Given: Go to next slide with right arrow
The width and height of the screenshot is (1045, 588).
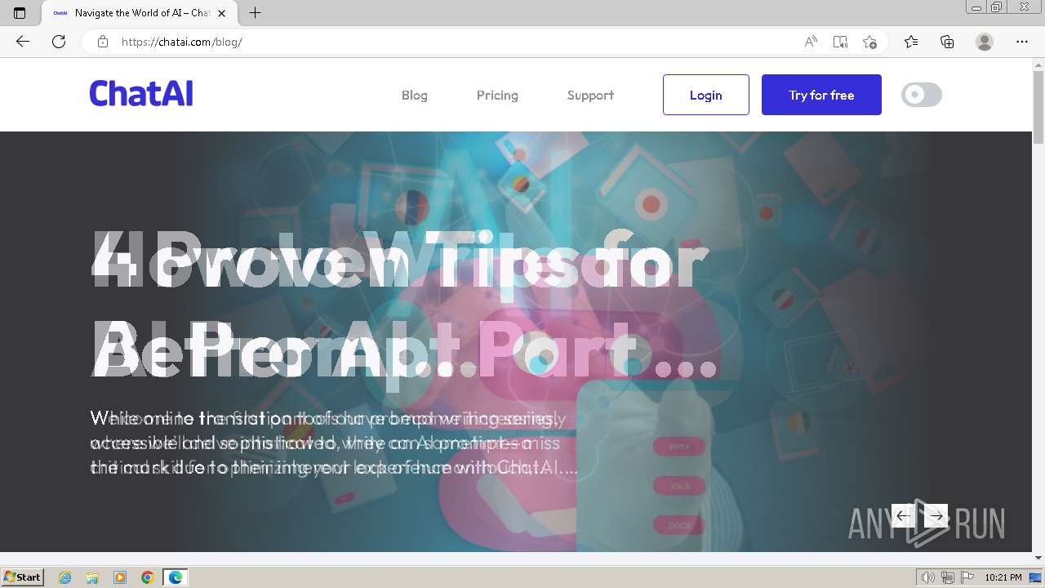Looking at the screenshot, I should (936, 515).
